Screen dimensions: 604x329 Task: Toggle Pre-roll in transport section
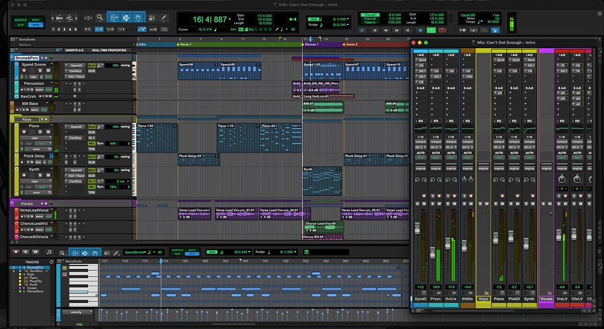click(x=370, y=15)
